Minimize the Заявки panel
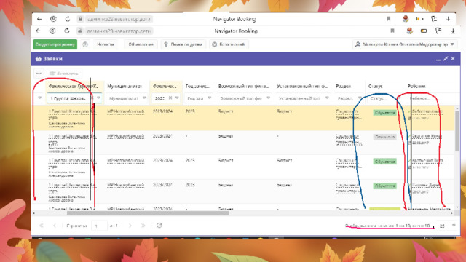This screenshot has width=466, height=262. (438, 59)
